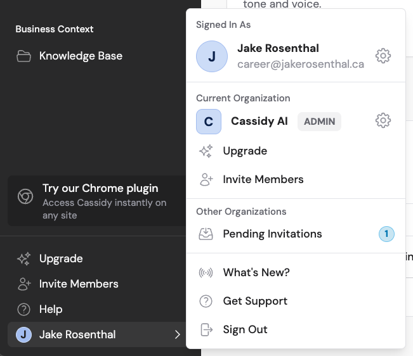The image size is (413, 356).
Task: Click the Cassidy AI organization C logo
Action: click(x=209, y=122)
